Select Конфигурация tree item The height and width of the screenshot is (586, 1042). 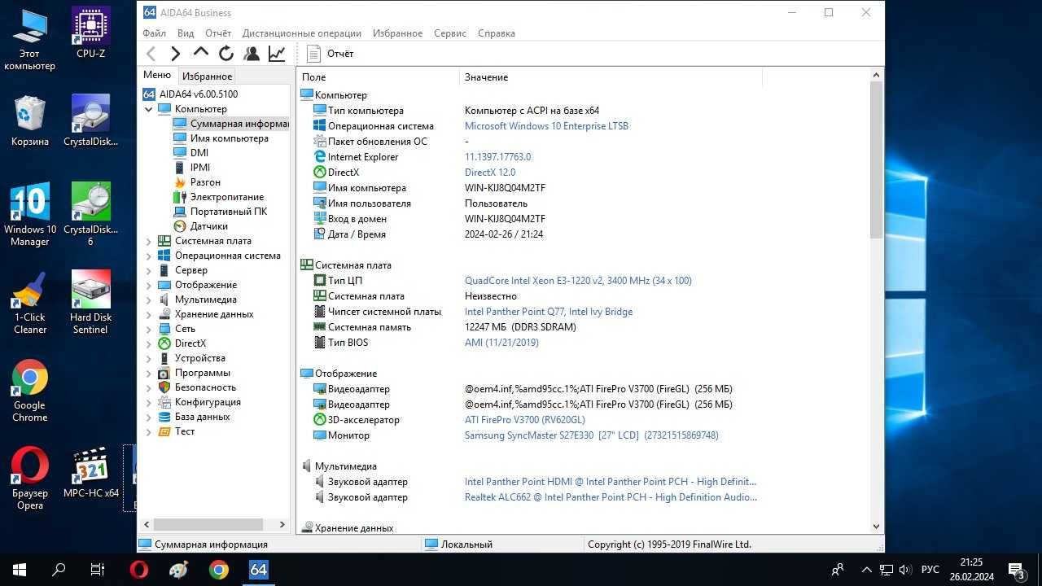pos(208,402)
